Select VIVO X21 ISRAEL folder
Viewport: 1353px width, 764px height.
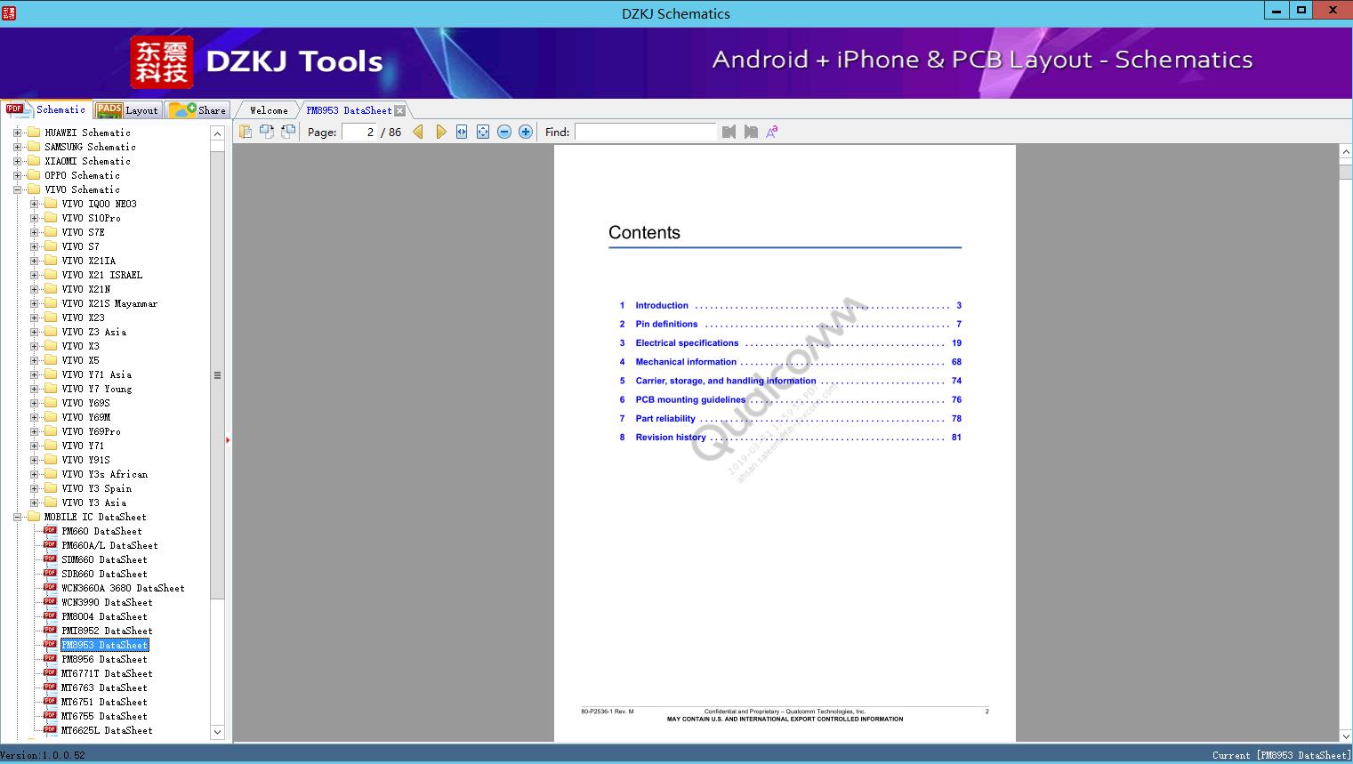pyautogui.click(x=102, y=275)
